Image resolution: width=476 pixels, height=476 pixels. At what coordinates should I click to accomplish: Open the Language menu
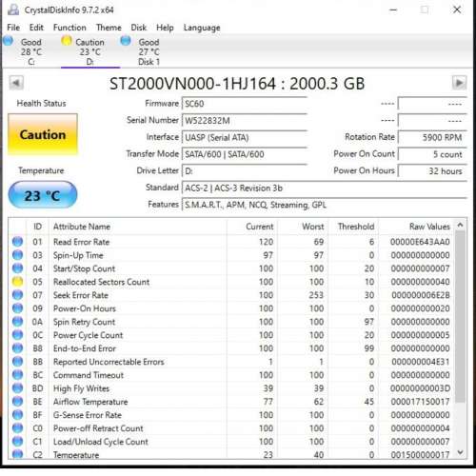[202, 28]
